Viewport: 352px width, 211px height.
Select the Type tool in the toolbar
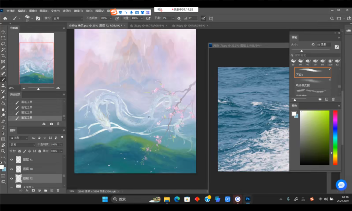point(3,127)
